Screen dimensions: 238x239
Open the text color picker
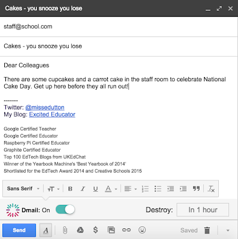(111, 189)
